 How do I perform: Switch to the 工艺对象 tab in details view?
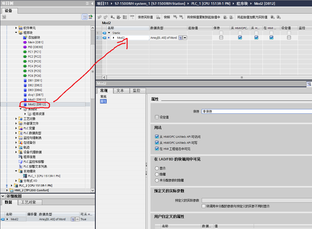click(x=28, y=202)
